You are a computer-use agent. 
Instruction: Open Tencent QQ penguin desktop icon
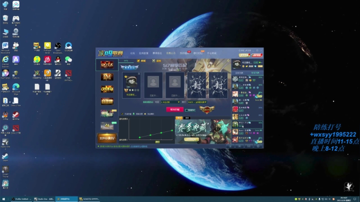(58, 61)
